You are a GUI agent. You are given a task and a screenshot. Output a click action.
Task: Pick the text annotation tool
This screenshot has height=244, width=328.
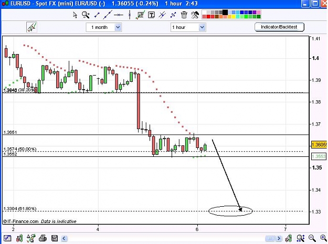[x=151, y=15]
